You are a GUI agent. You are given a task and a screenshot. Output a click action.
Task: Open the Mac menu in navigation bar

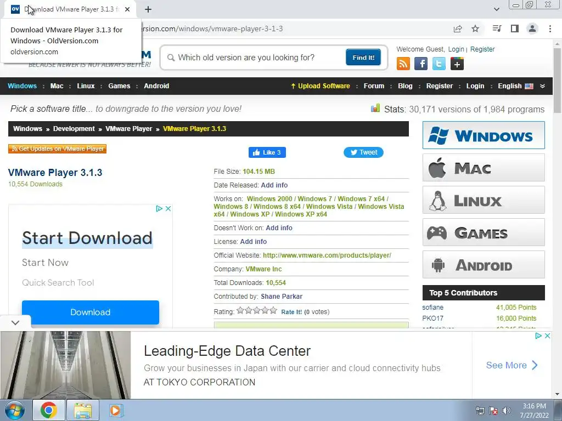pyautogui.click(x=57, y=86)
